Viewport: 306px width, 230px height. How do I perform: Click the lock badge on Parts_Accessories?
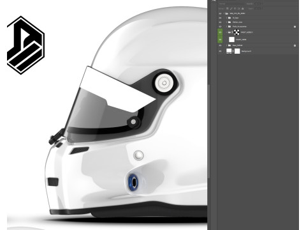295,27
